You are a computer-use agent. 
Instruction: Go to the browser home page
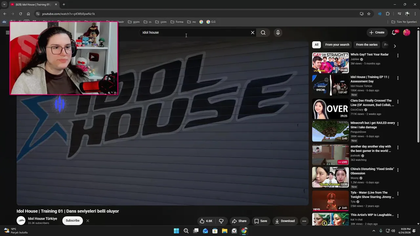pyautogui.click(x=29, y=14)
